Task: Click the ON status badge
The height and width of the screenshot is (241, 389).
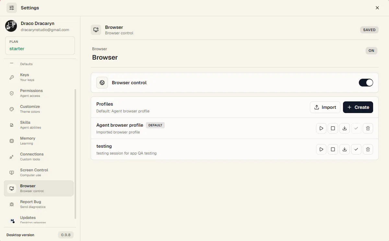Action: (x=371, y=51)
